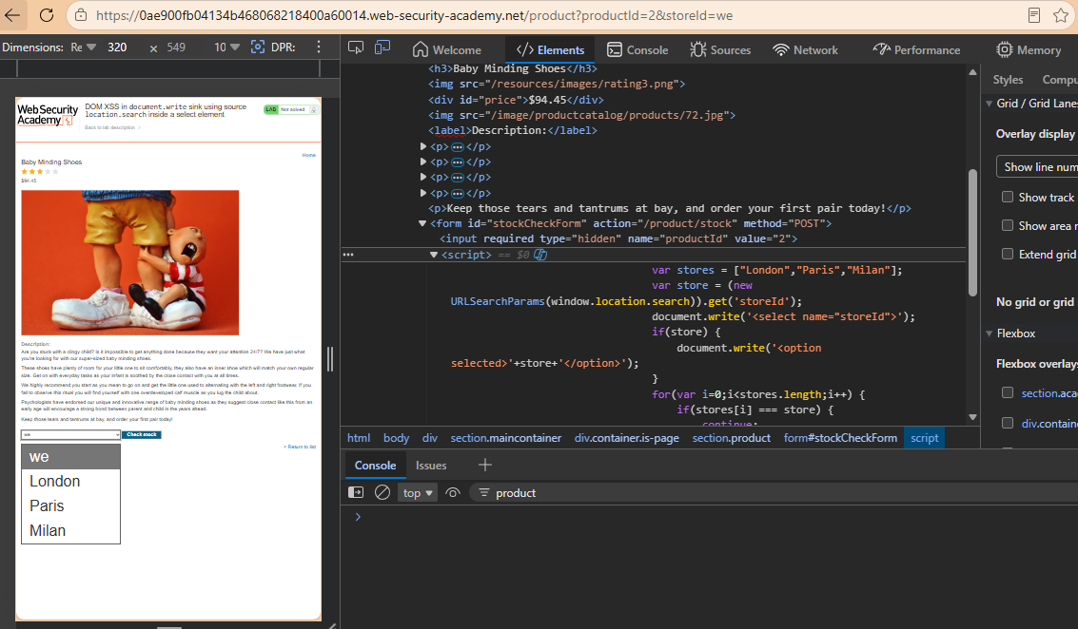Enable Show track sizes checkbox
This screenshot has width=1078, height=629.
[x=1008, y=197]
